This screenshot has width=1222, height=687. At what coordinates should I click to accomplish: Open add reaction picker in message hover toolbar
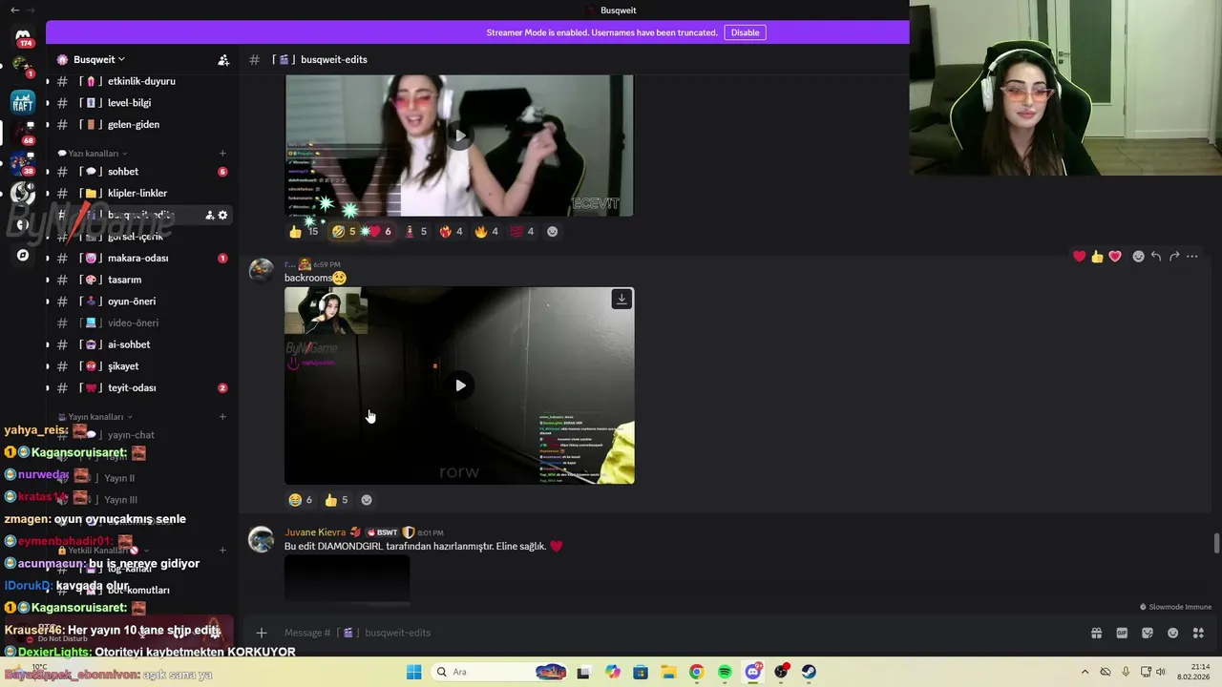pyautogui.click(x=1138, y=256)
